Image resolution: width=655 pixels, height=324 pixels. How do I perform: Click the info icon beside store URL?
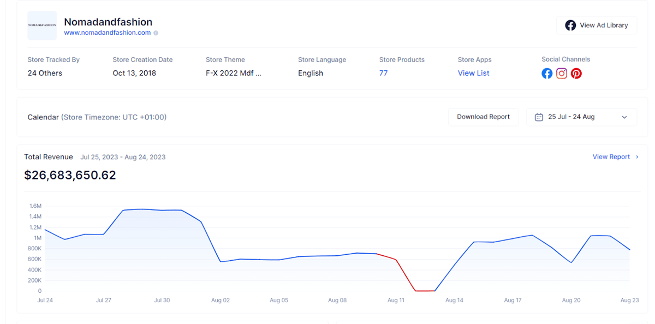click(x=156, y=33)
